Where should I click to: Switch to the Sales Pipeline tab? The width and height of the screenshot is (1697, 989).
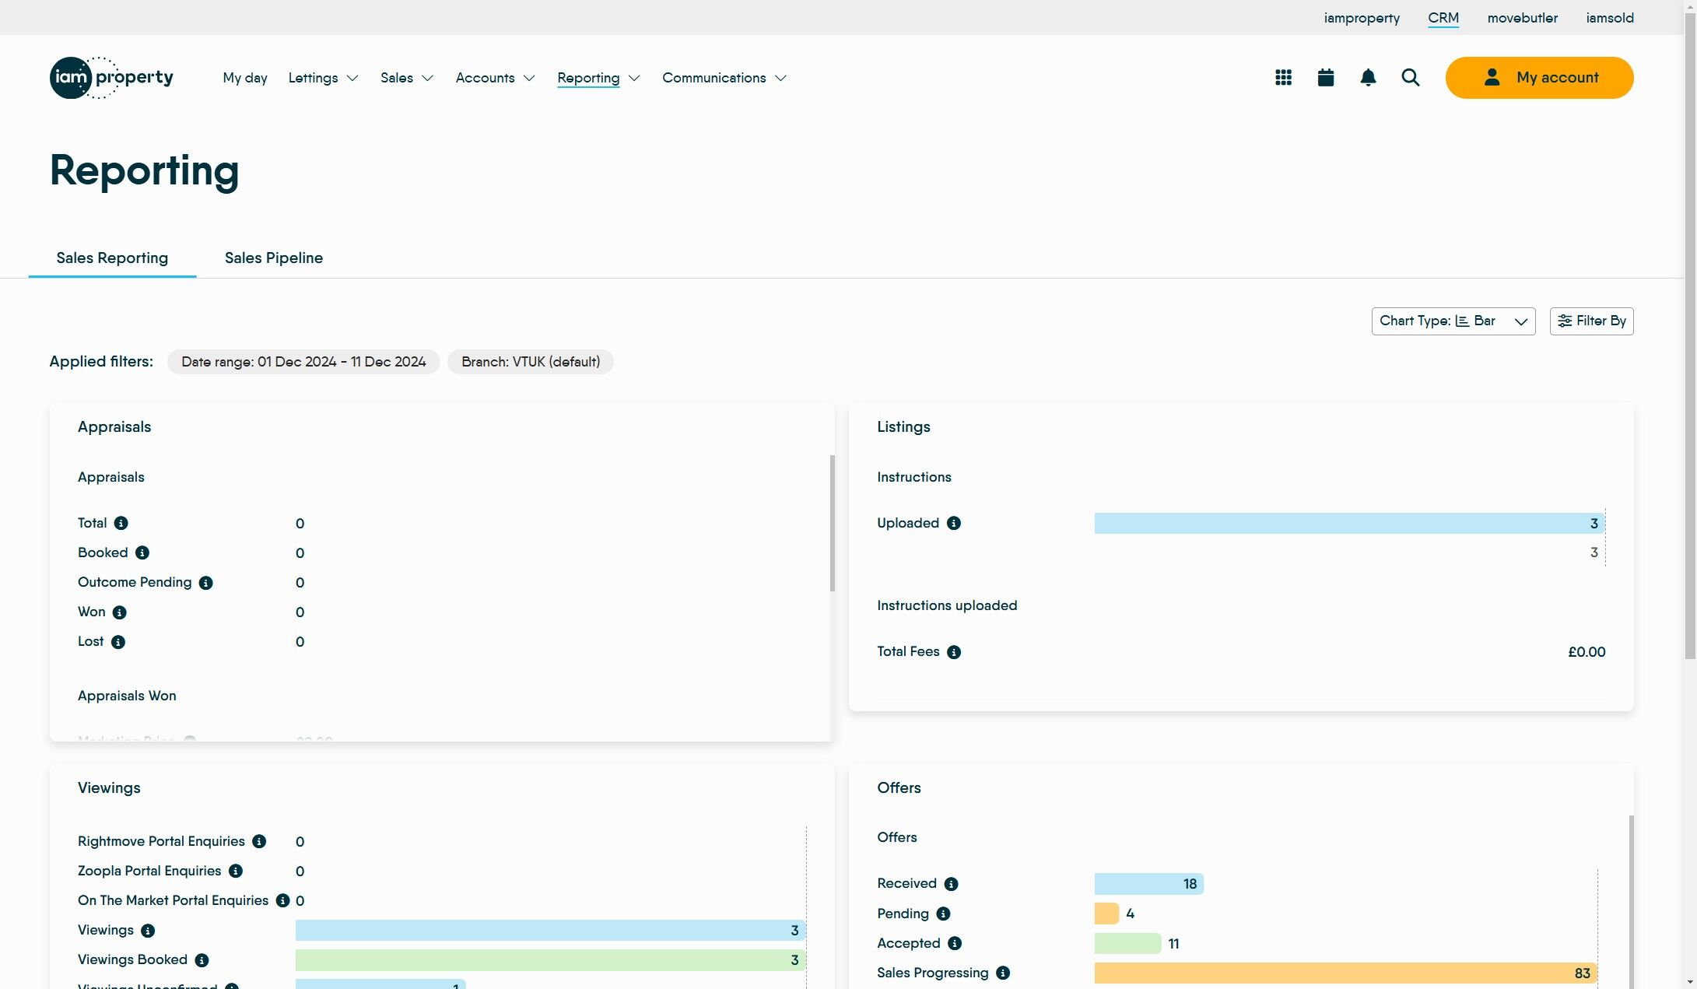pos(273,258)
